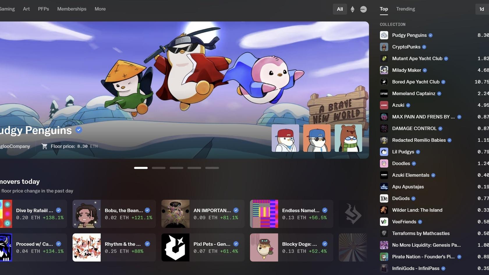The height and width of the screenshot is (275, 489).
Task: Open the PFPs category tab
Action: click(x=43, y=9)
